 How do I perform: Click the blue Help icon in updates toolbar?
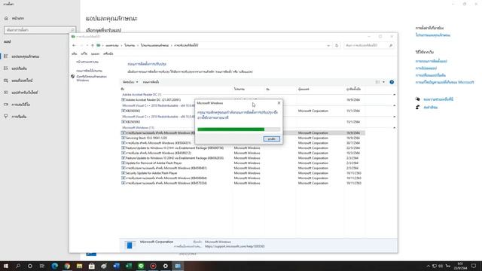(x=392, y=82)
